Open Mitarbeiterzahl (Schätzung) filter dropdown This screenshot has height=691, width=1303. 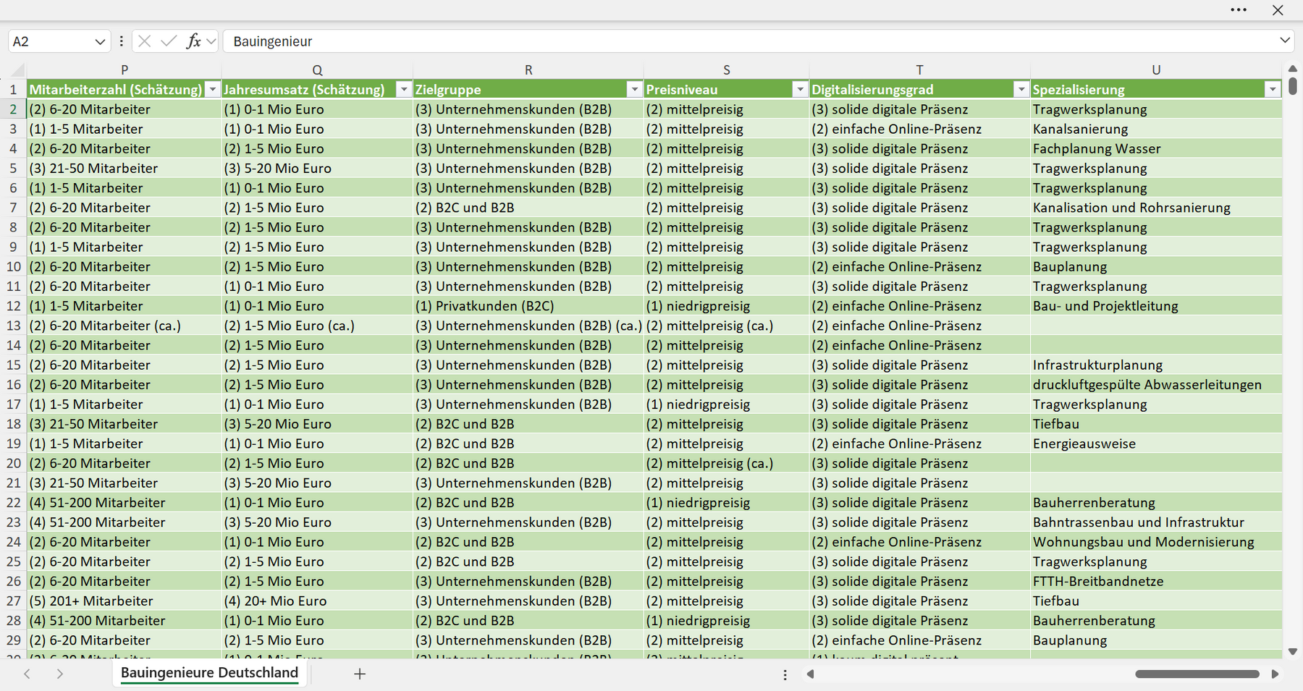[213, 90]
